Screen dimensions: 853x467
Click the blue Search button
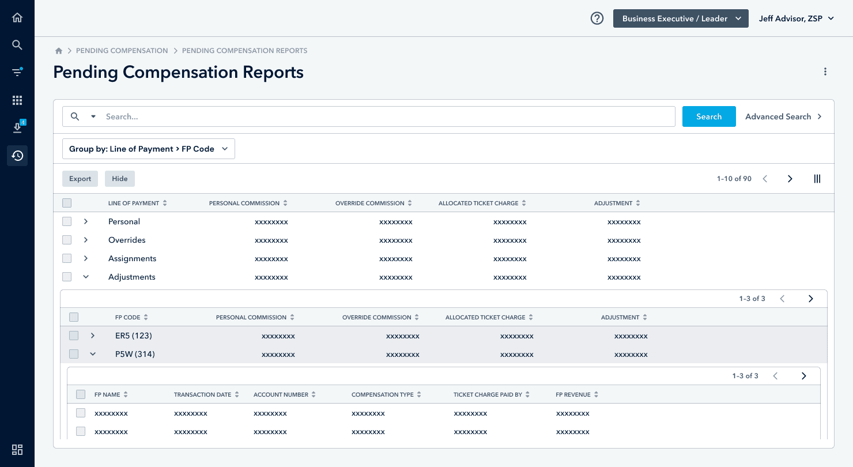pyautogui.click(x=709, y=116)
